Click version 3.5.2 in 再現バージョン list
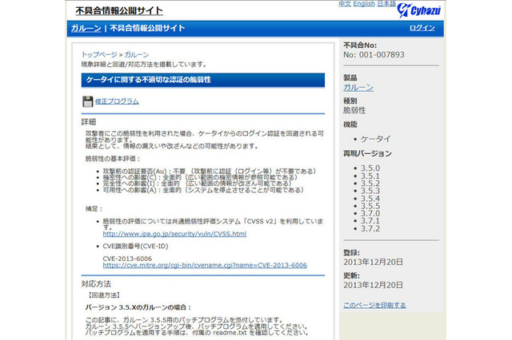This screenshot has height=340, width=512. [x=370, y=184]
